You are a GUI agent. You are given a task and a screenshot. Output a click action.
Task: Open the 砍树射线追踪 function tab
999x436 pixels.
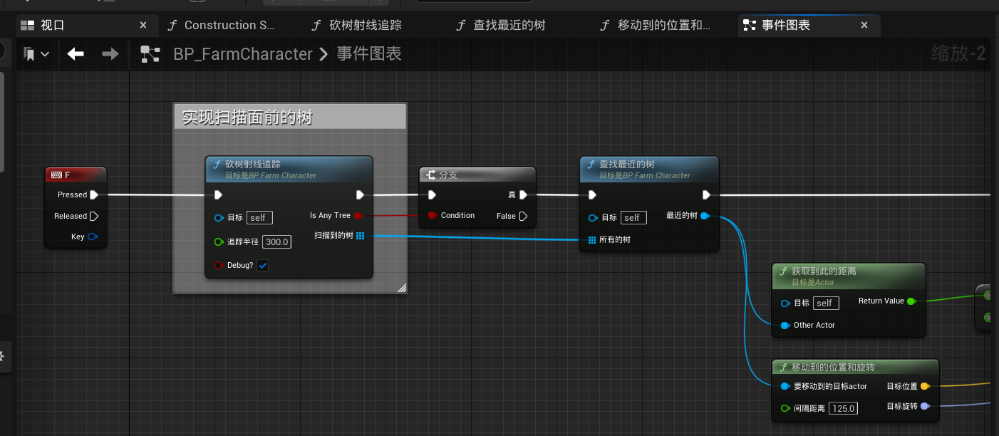coord(365,25)
